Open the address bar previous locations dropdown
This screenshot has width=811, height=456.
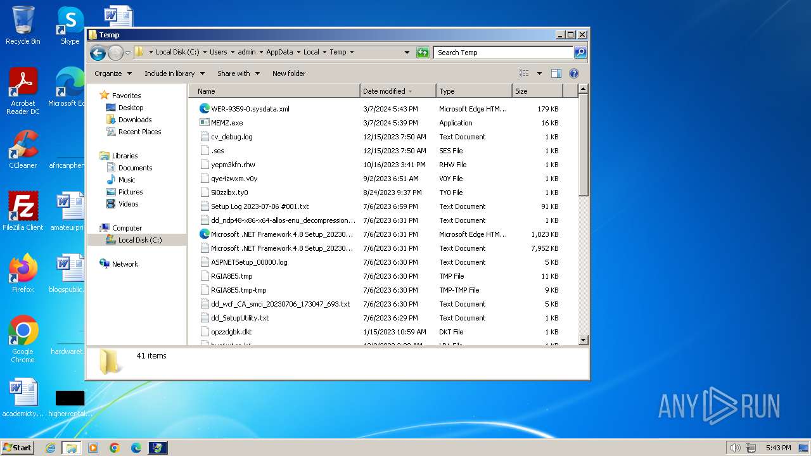[x=407, y=53]
